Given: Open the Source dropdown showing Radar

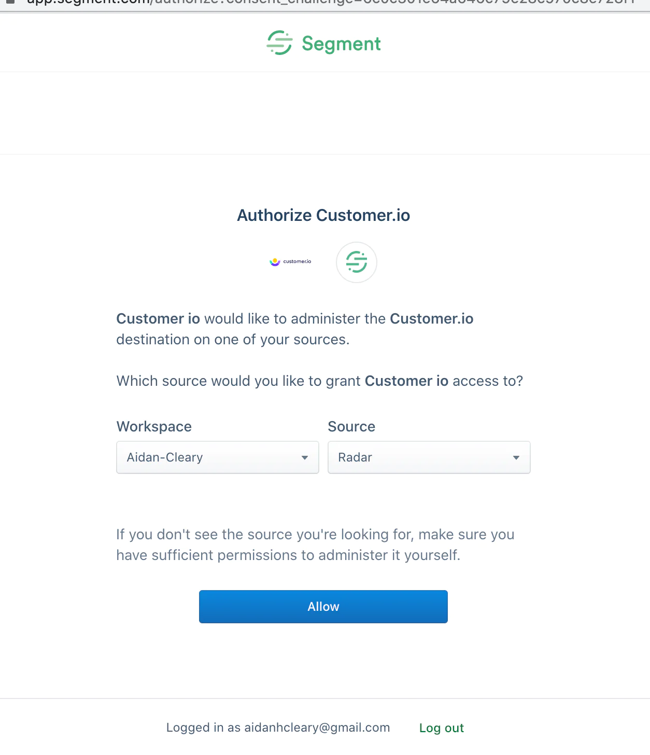Looking at the screenshot, I should pyautogui.click(x=429, y=457).
